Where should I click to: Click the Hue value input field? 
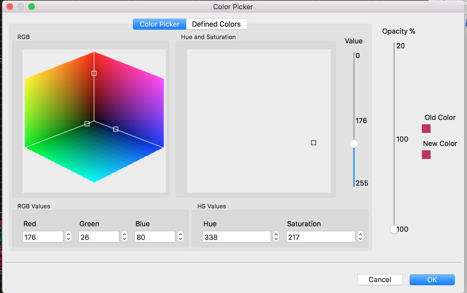coord(236,237)
